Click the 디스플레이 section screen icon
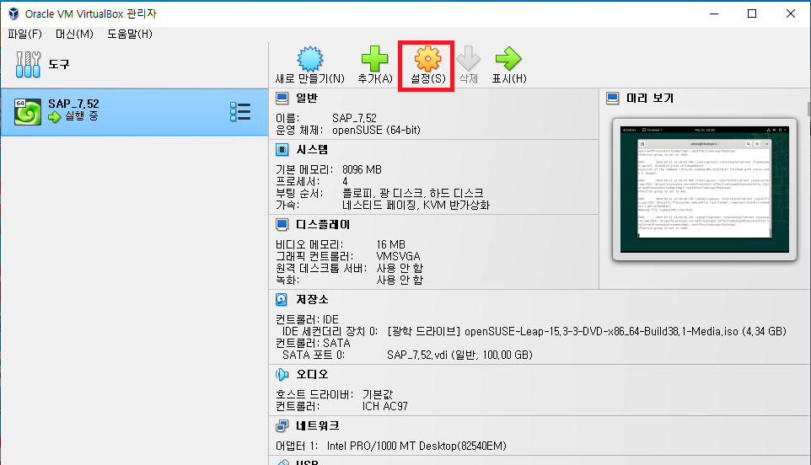The height and width of the screenshot is (465, 811). coord(282,225)
